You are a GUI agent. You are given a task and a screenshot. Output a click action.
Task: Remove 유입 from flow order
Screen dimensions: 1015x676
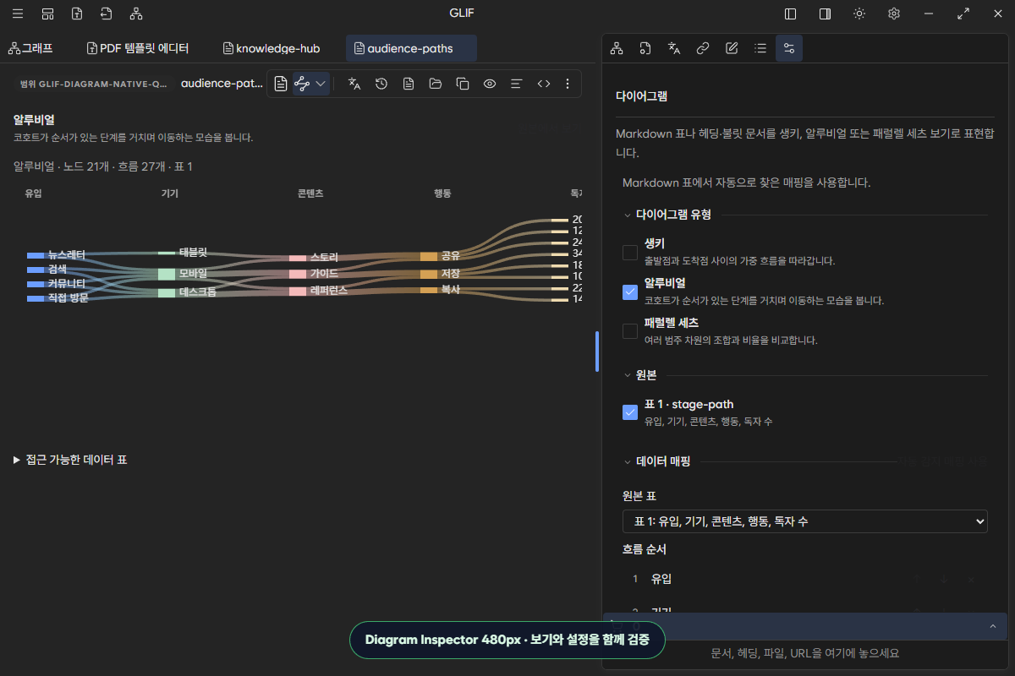click(970, 579)
